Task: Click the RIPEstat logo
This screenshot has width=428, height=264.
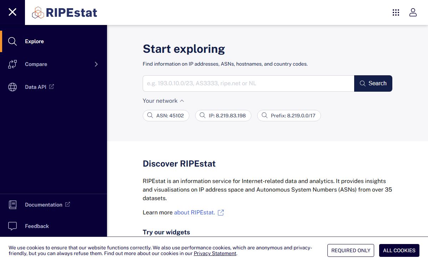Action: pyautogui.click(x=65, y=13)
